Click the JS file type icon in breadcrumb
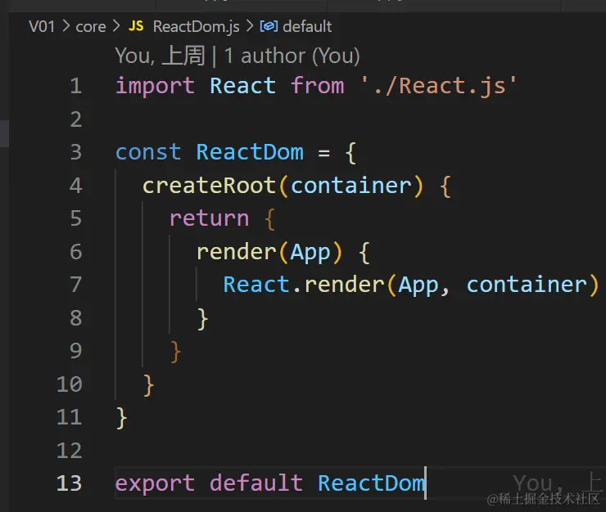 click(x=136, y=26)
